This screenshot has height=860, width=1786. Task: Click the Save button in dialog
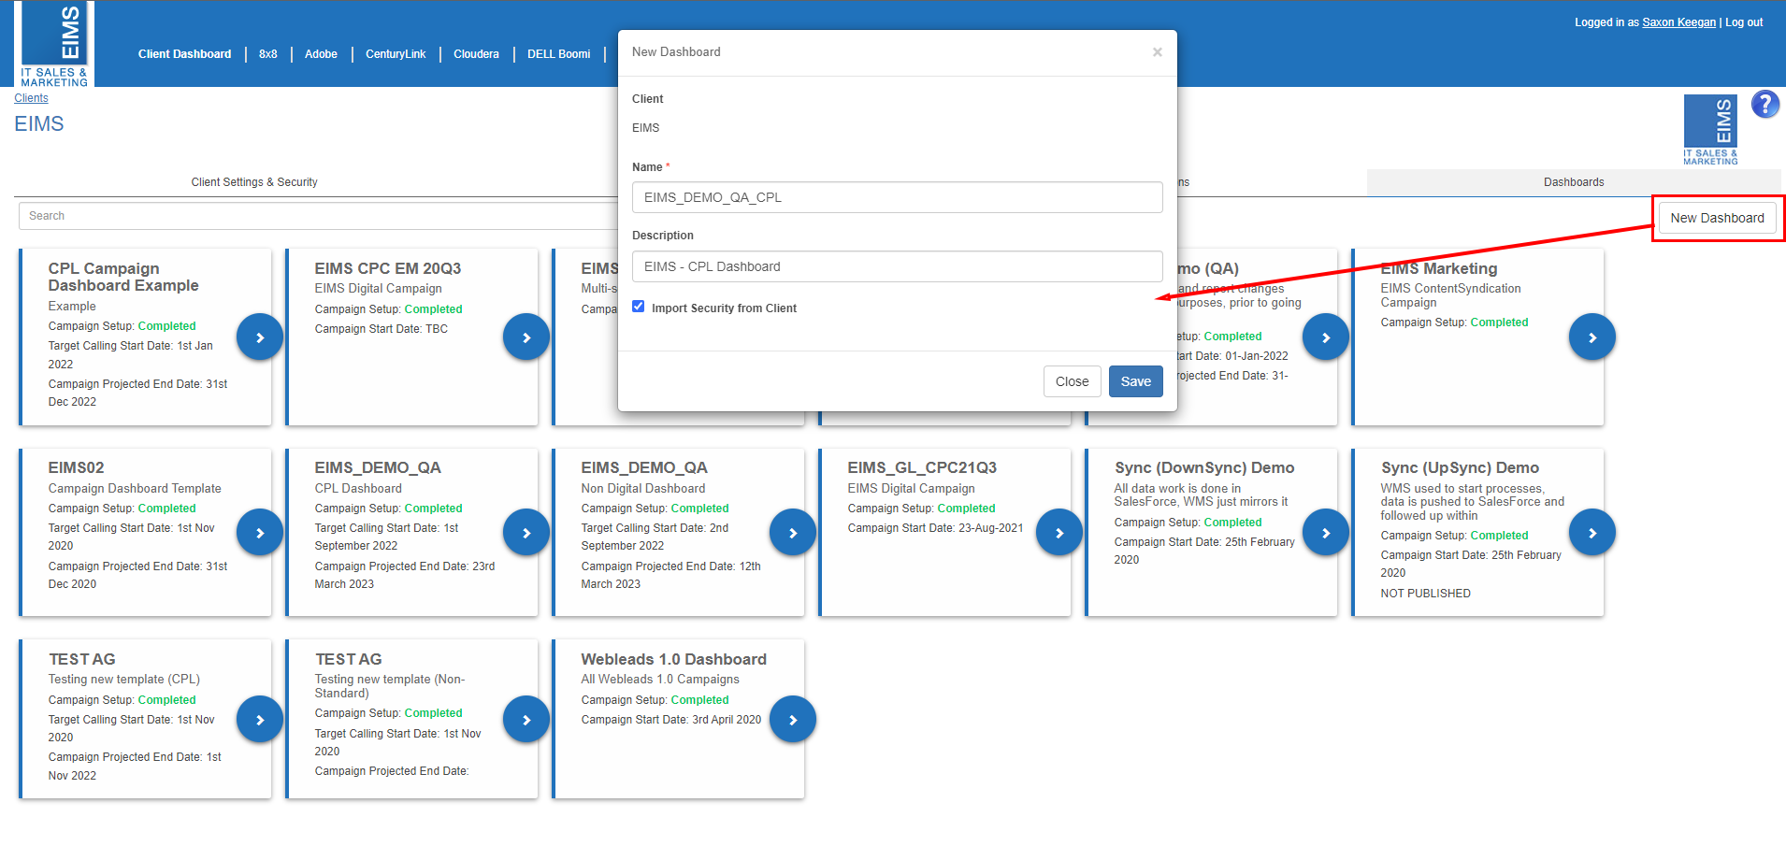coord(1136,381)
